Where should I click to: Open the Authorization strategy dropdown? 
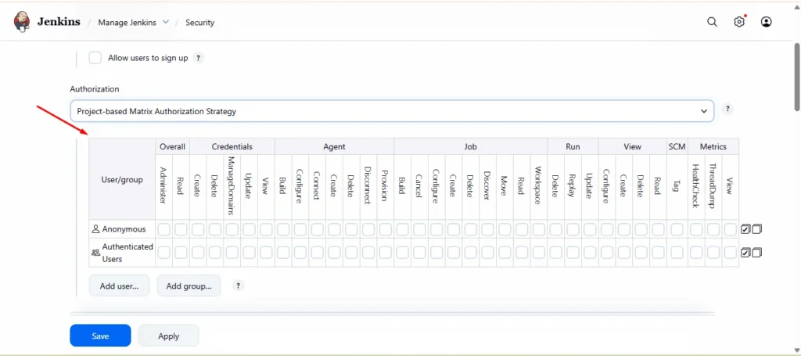pos(391,111)
